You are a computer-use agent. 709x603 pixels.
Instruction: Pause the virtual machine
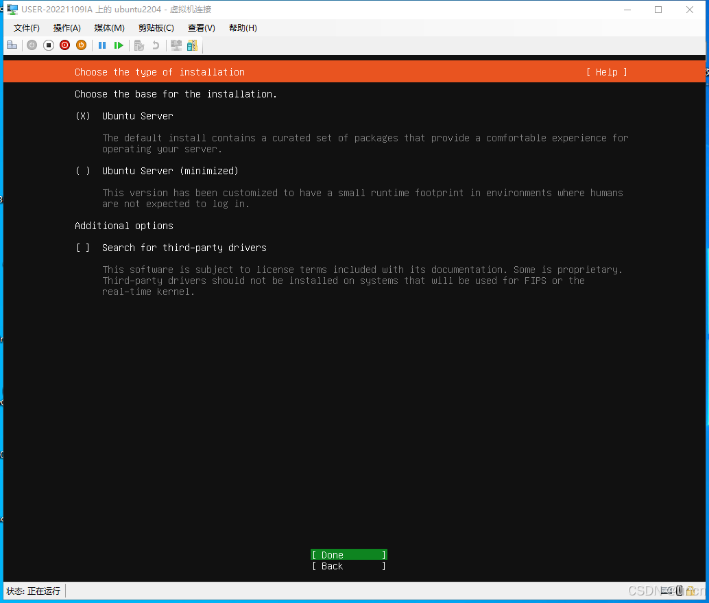pyautogui.click(x=102, y=45)
